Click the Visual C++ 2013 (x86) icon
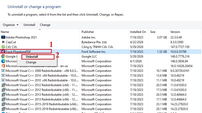 coord(3,99)
